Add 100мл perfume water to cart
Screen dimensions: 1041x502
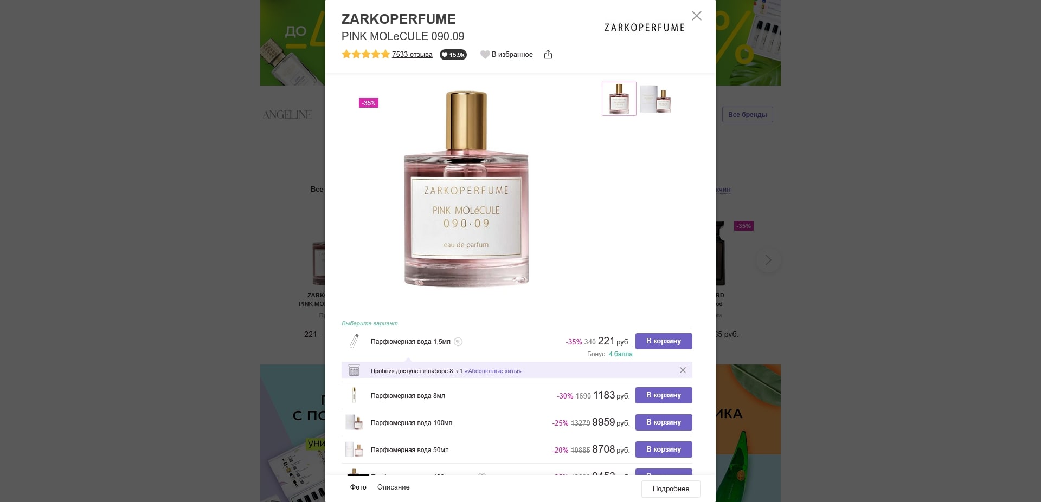pyautogui.click(x=664, y=422)
